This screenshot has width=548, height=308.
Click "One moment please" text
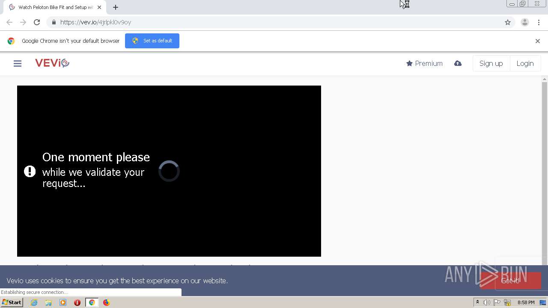click(96, 157)
